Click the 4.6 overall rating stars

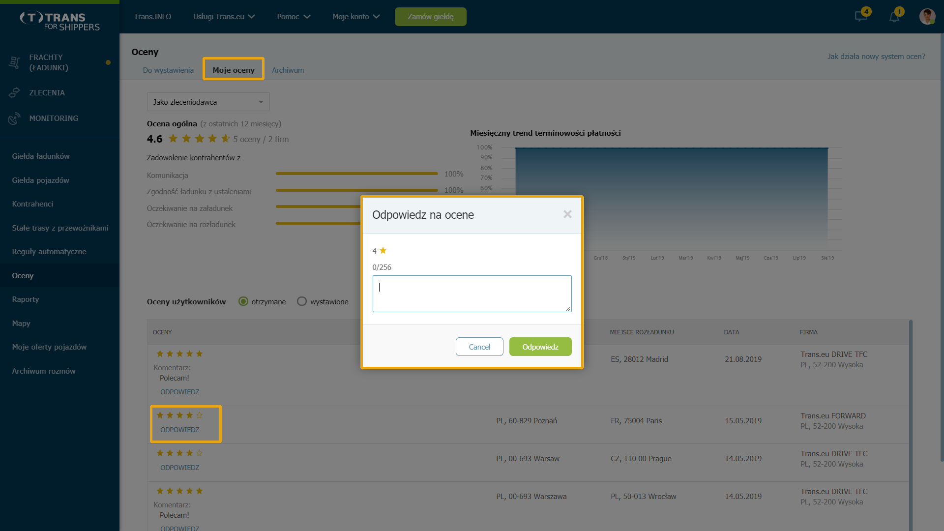[x=199, y=139]
